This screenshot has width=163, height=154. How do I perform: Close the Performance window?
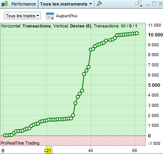[161, 4]
